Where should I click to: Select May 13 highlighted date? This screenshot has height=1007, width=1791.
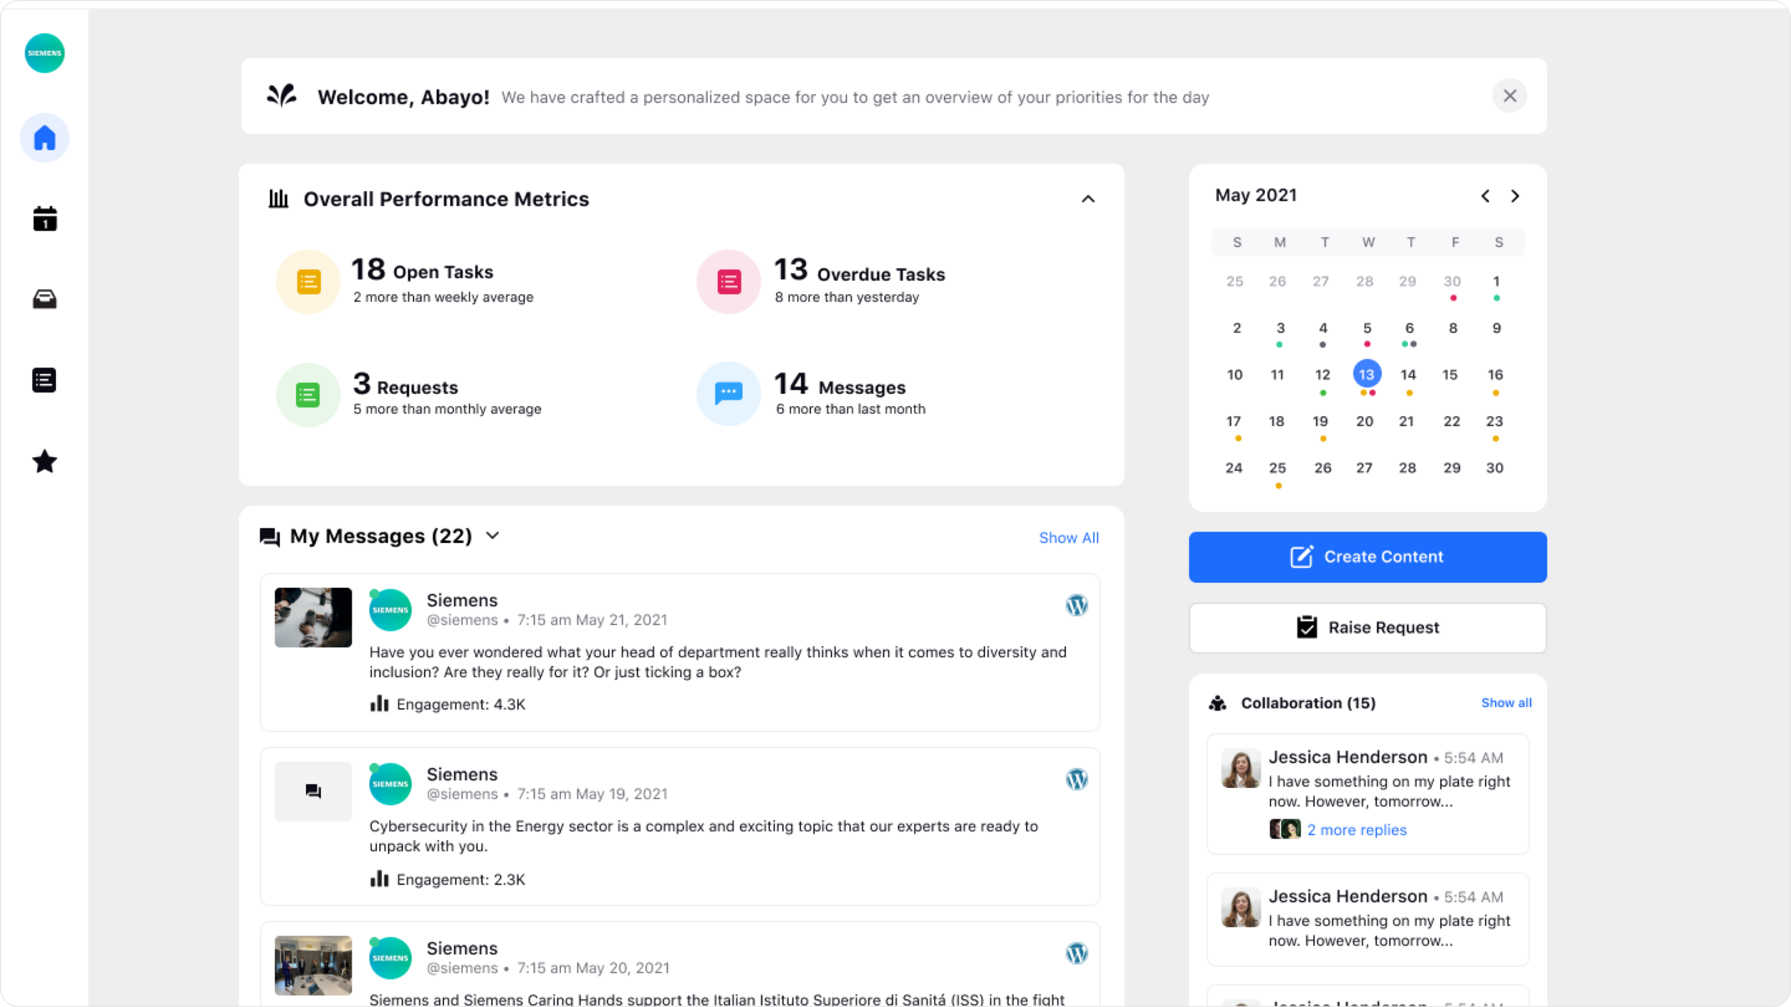coord(1367,375)
